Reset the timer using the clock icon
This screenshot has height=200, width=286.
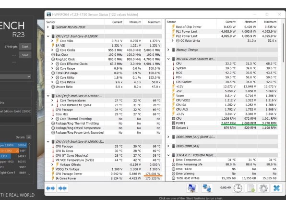pos(238,188)
